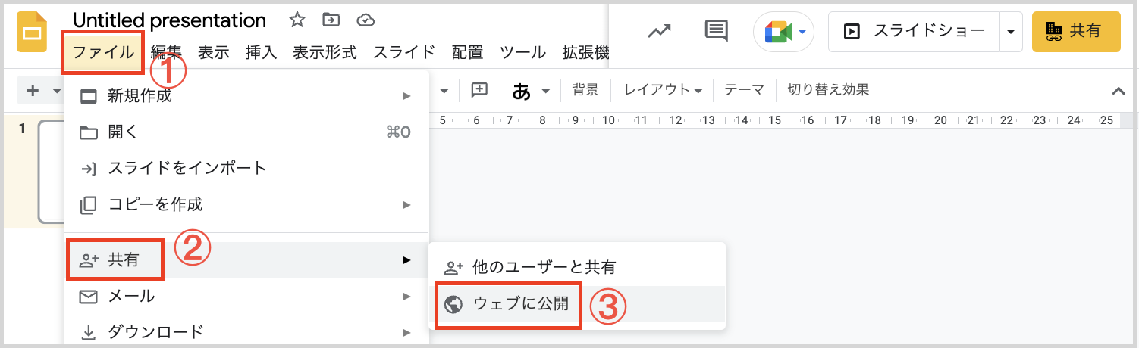Open the 編集 menu
Image resolution: width=1139 pixels, height=348 pixels.
(x=166, y=52)
